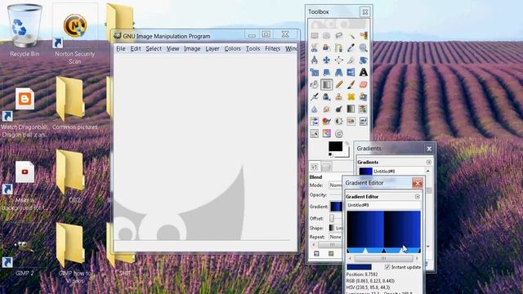
Task: Select the Blend gradient tool
Action: (327, 84)
